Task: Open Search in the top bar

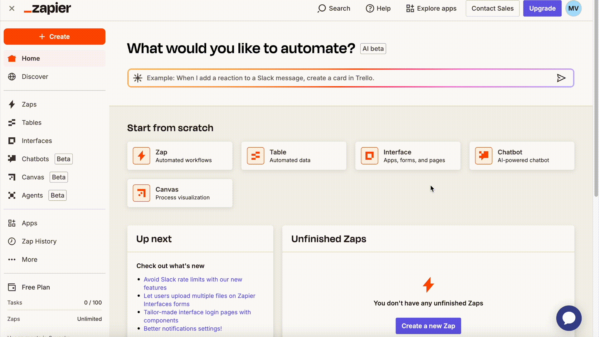Action: point(334,8)
